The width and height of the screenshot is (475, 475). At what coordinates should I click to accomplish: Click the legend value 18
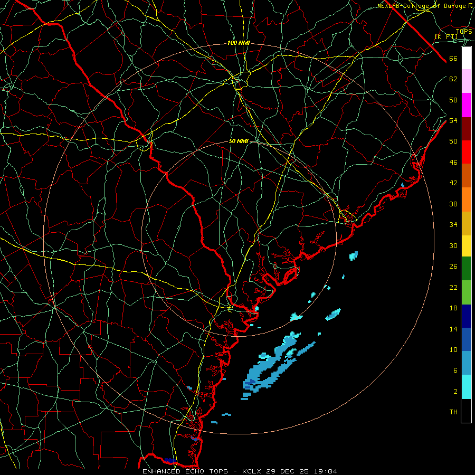[453, 308]
